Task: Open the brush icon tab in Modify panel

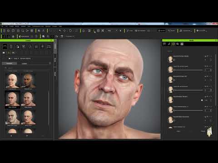Action: [x=169, y=44]
